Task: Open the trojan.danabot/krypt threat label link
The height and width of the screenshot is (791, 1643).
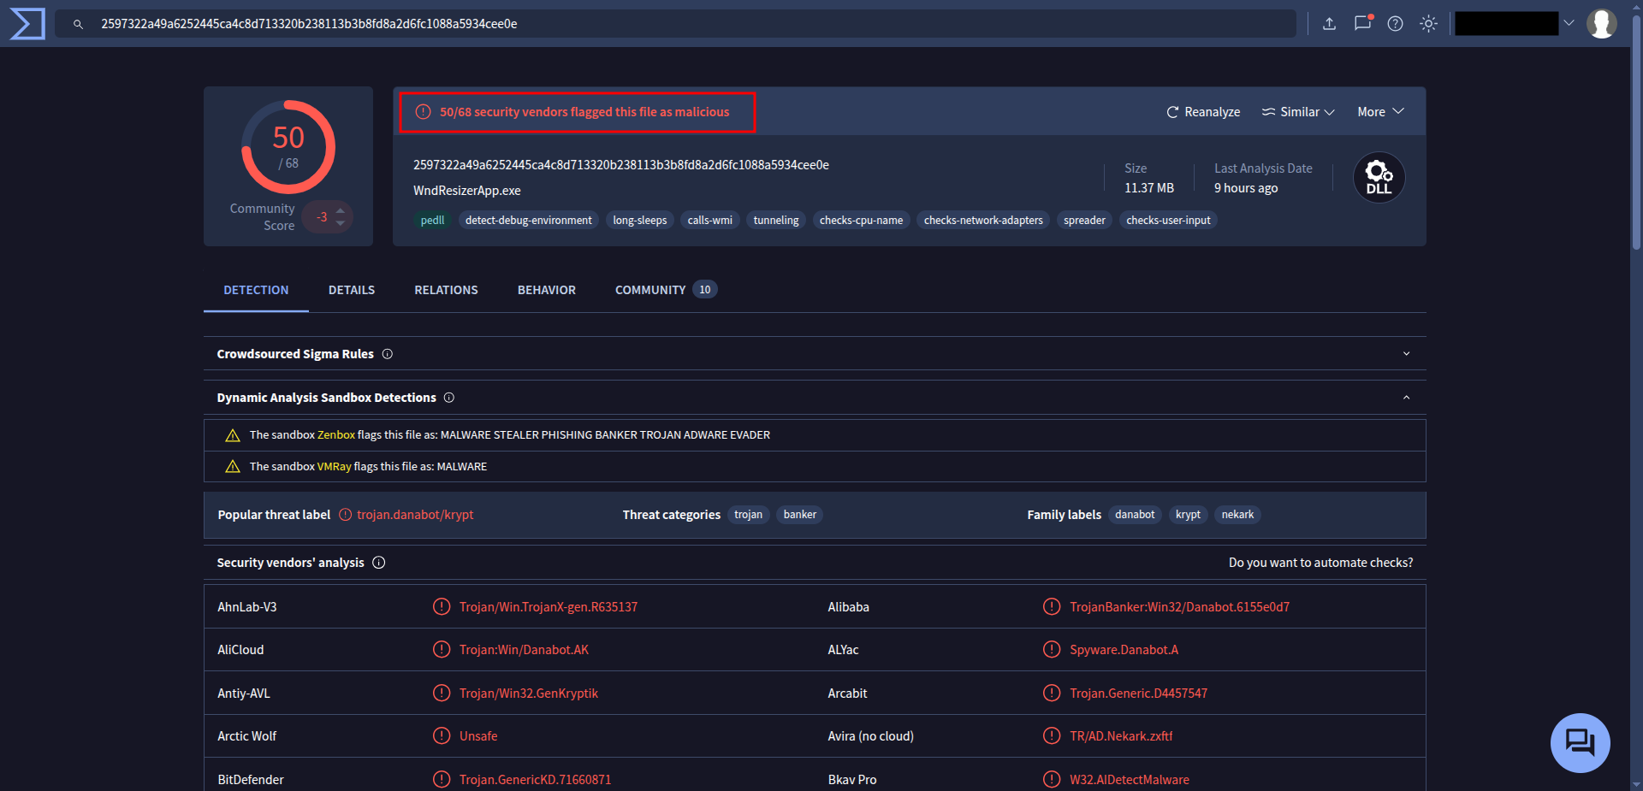Action: click(415, 514)
